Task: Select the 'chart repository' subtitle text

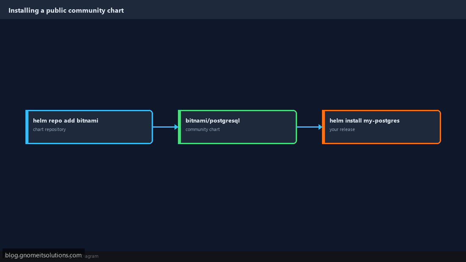Action: [x=49, y=129]
